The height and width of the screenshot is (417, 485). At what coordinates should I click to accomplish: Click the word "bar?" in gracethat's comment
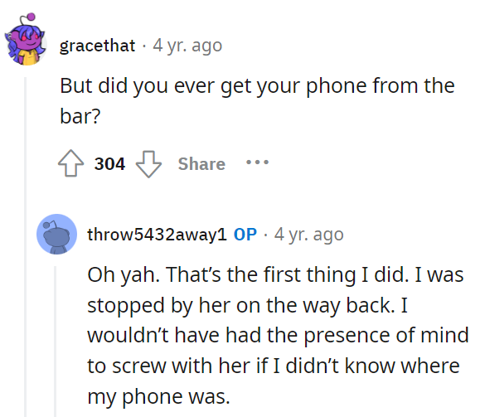(80, 116)
